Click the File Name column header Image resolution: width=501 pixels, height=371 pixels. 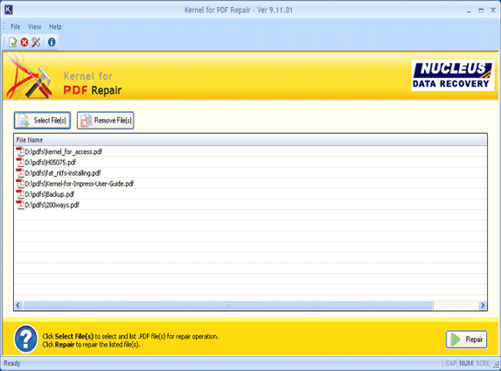click(250, 140)
